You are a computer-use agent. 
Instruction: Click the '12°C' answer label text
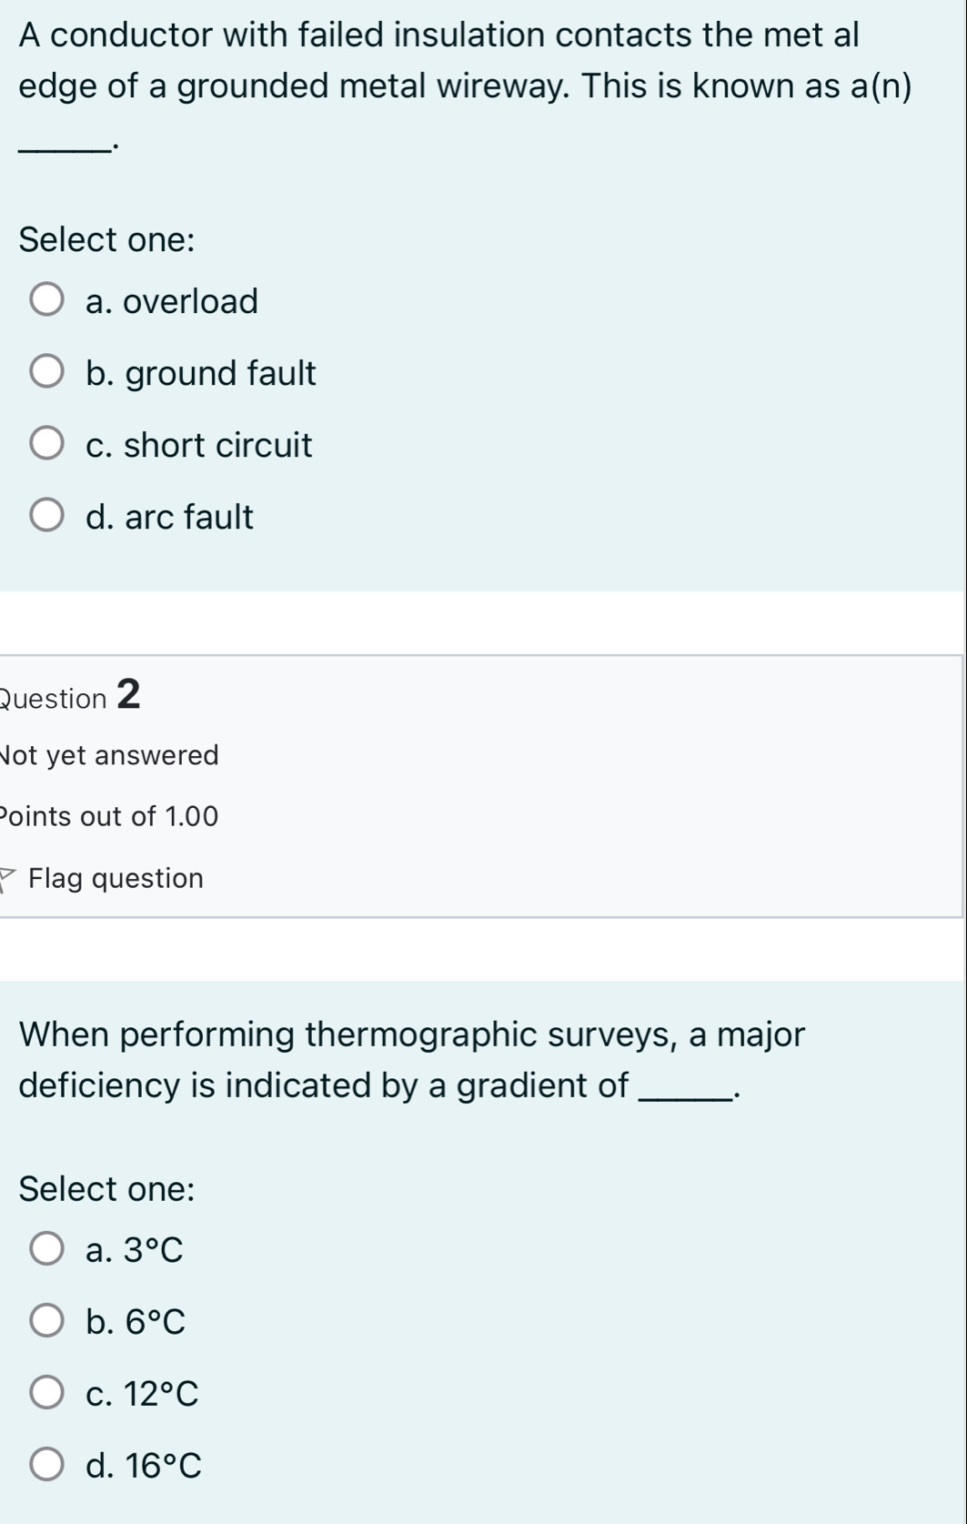[x=161, y=1394]
